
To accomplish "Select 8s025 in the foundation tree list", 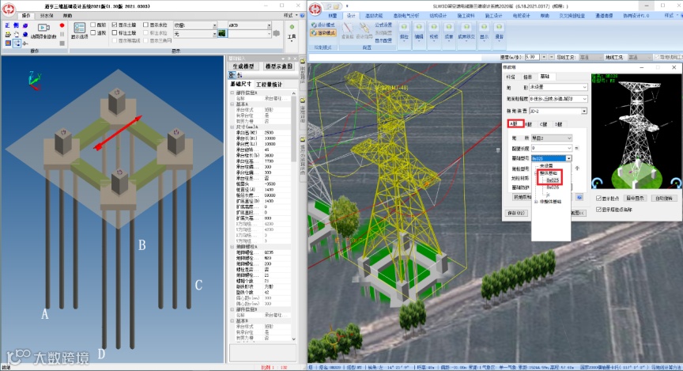I will tap(553, 180).
